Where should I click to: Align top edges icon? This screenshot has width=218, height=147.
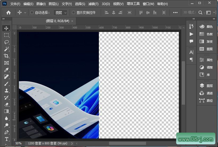tap(141, 13)
